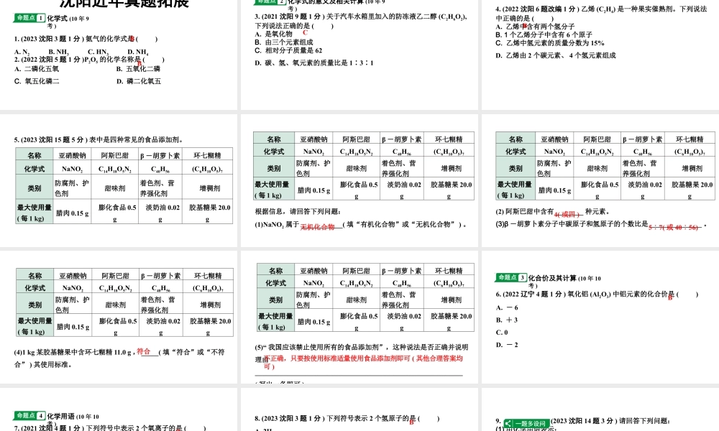
Task: Click the 最大使用量 row label in the table
Action: (33, 210)
